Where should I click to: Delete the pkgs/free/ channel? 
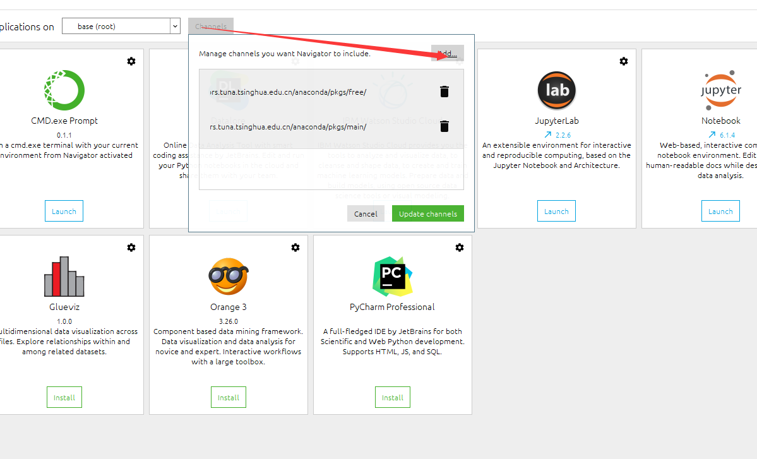(x=444, y=92)
